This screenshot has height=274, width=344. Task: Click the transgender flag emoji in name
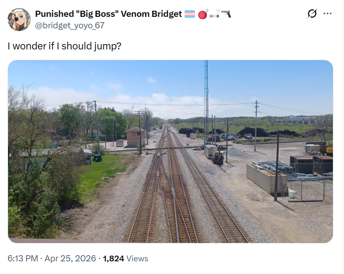point(190,14)
